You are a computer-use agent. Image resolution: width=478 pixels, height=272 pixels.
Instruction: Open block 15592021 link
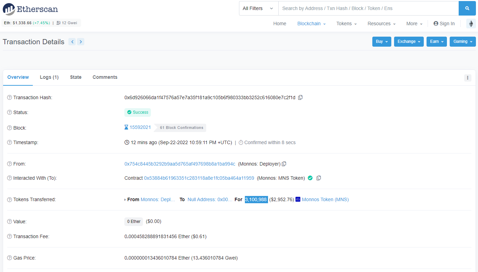coord(140,127)
